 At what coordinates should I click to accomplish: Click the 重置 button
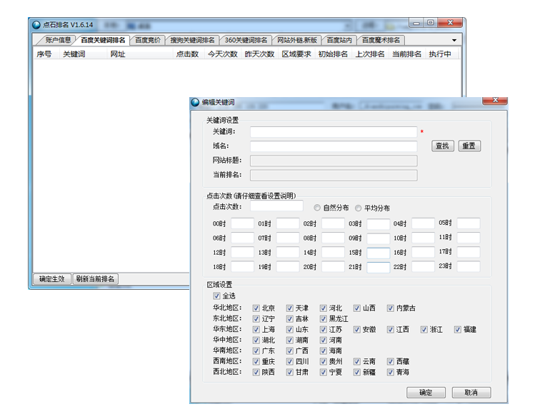point(469,146)
